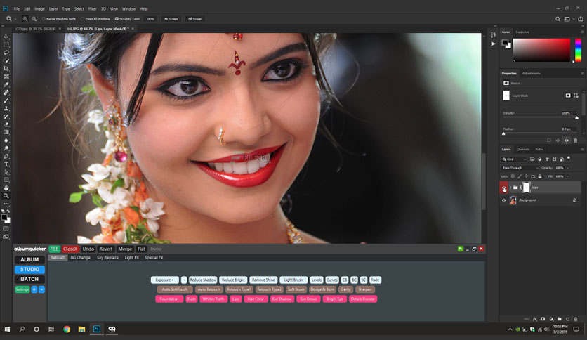Select the Lasso tool
Screen dimensions: 587x340
pyautogui.click(x=6, y=53)
